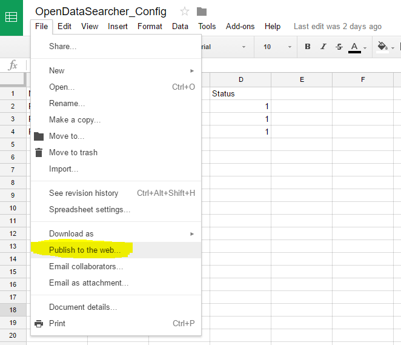Choose Email as attachment...
Viewport: 401px width, 345px height.
(116, 283)
